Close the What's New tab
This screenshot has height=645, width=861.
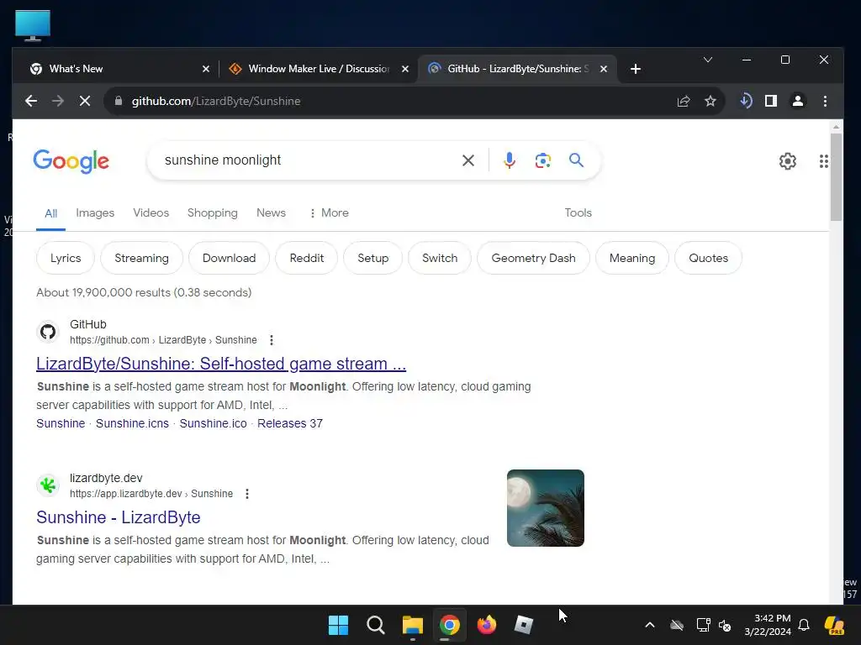(x=206, y=69)
